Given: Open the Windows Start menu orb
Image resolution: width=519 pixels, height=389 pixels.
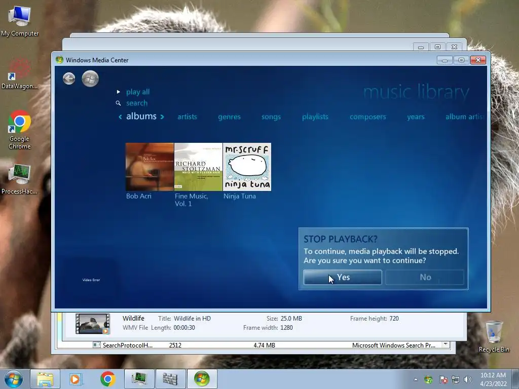Looking at the screenshot, I should (x=14, y=379).
